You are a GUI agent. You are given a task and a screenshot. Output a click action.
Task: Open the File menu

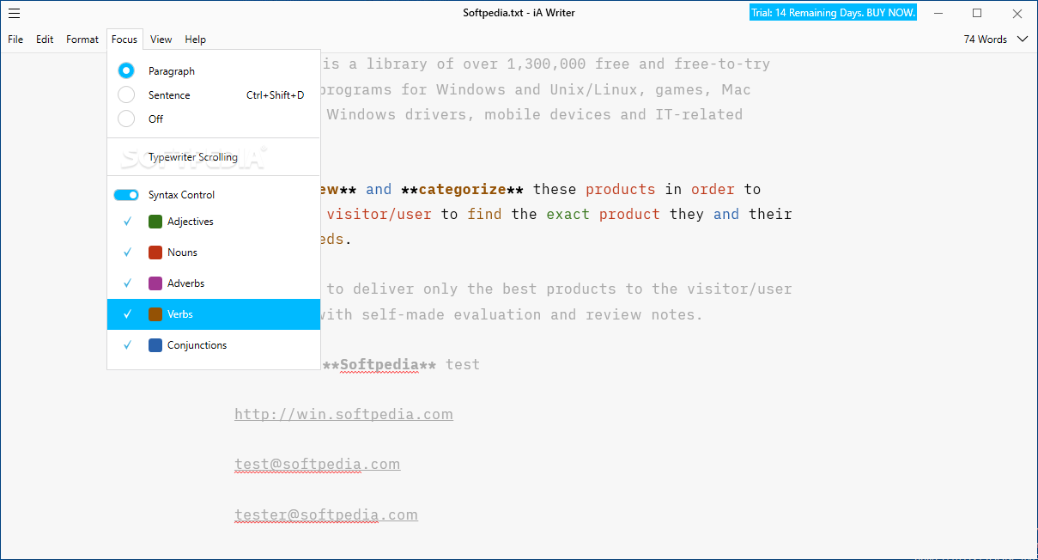click(x=15, y=40)
